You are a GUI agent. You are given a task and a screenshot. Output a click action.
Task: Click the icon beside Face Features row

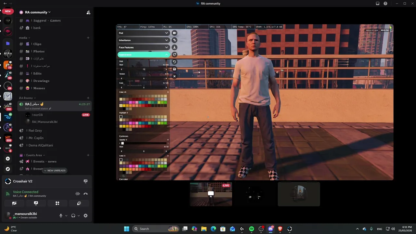(x=175, y=47)
